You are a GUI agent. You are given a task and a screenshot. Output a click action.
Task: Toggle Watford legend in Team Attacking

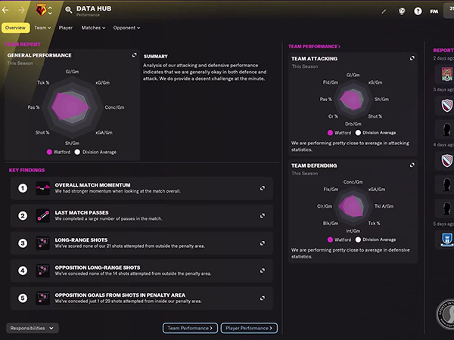coord(339,133)
